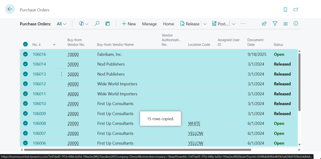Image resolution: width=321 pixels, height=159 pixels.
Task: Click the bookmark icon
Action: click(x=285, y=10)
